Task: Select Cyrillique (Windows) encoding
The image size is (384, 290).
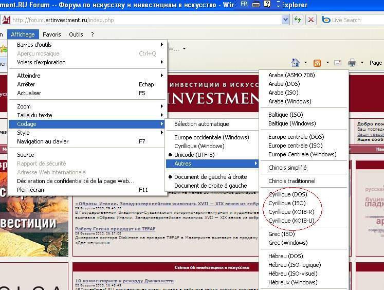Action: (x=199, y=146)
